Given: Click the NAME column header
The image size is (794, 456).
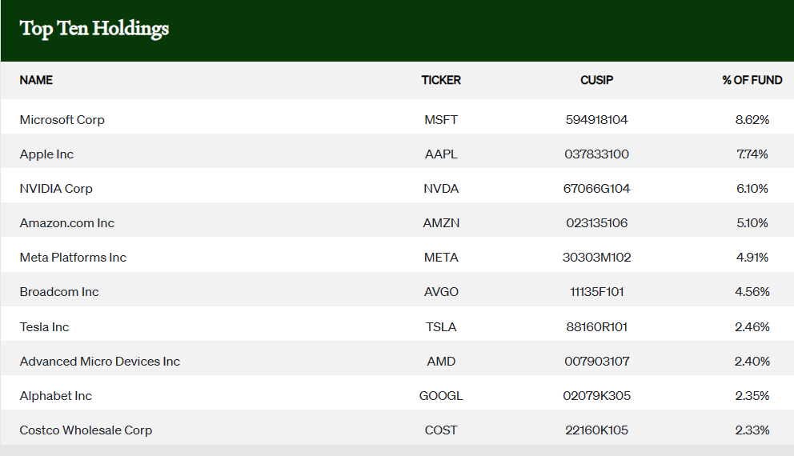Looking at the screenshot, I should click(x=36, y=80).
